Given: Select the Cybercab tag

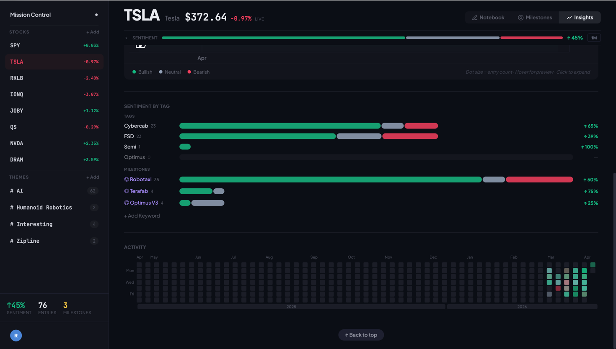Looking at the screenshot, I should 136,126.
